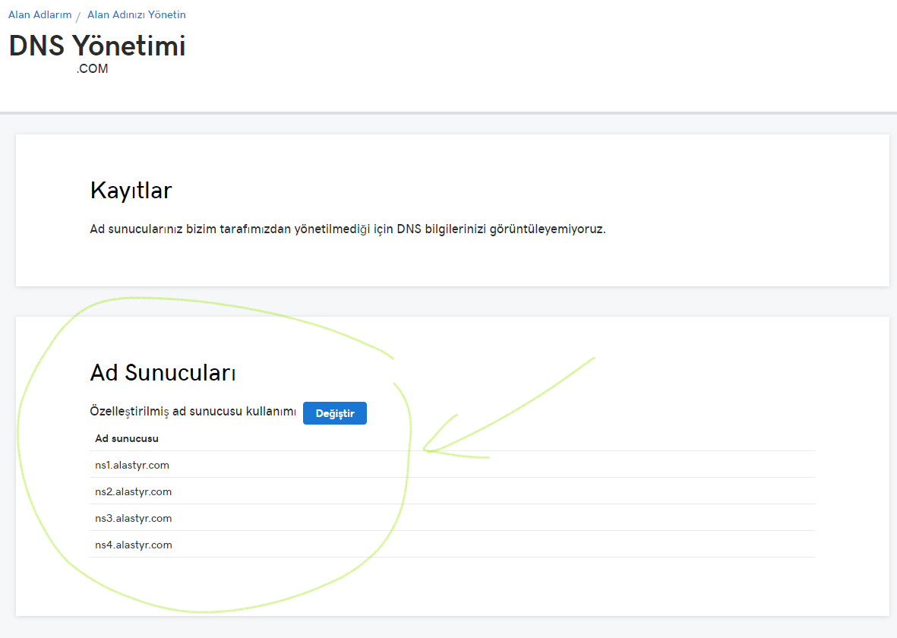
Task: Click the Kayıtlar section heading
Action: 131,191
